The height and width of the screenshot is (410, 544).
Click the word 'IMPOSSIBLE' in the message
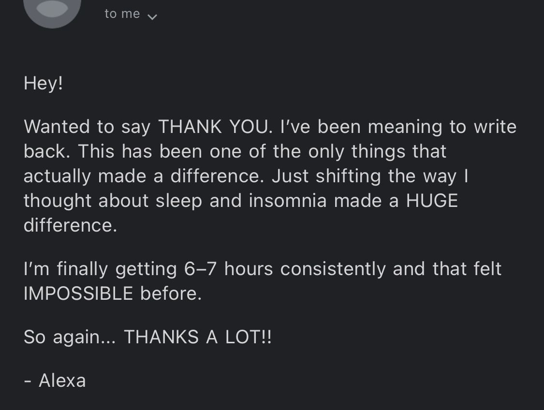[x=78, y=293]
